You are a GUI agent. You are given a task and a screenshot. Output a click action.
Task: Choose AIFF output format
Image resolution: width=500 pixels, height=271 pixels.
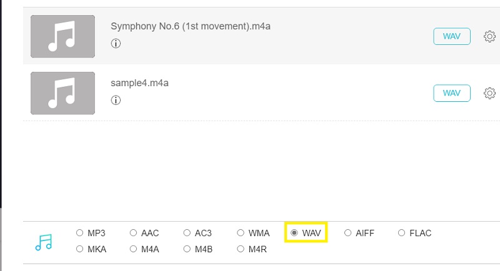(348, 233)
